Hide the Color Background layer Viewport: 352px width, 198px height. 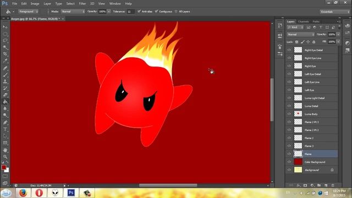pyautogui.click(x=289, y=162)
